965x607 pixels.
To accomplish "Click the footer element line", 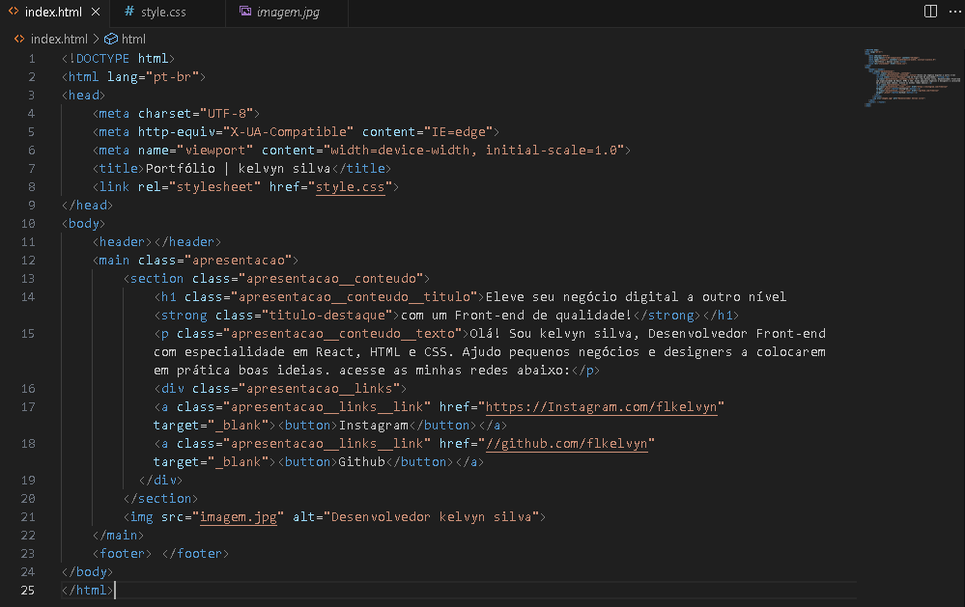I will tap(160, 554).
